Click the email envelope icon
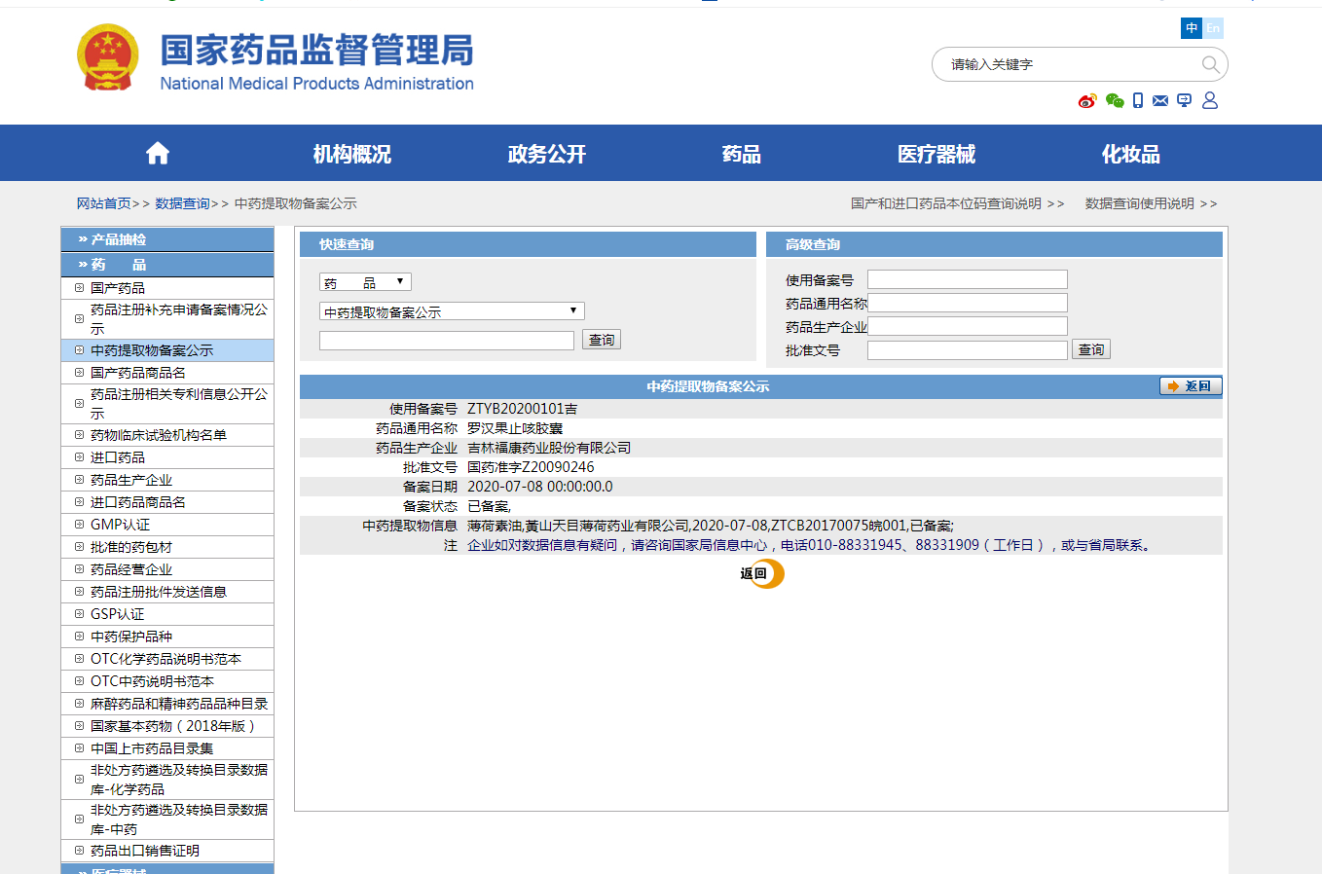The width and height of the screenshot is (1322, 874). (x=1160, y=101)
